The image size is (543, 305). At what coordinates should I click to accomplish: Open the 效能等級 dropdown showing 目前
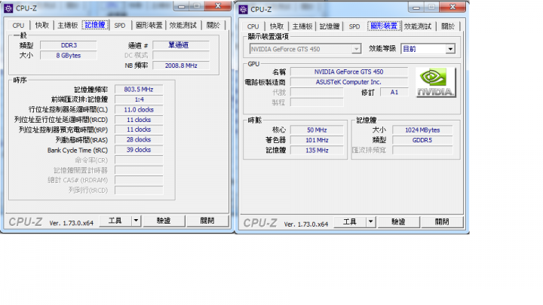tap(428, 49)
